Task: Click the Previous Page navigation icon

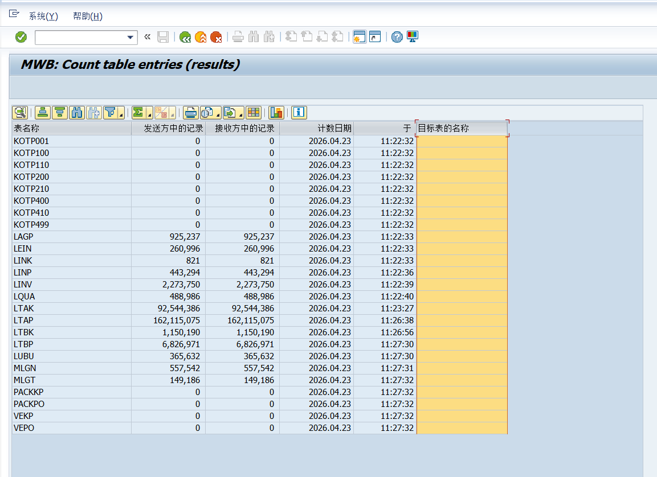Action: 307,37
